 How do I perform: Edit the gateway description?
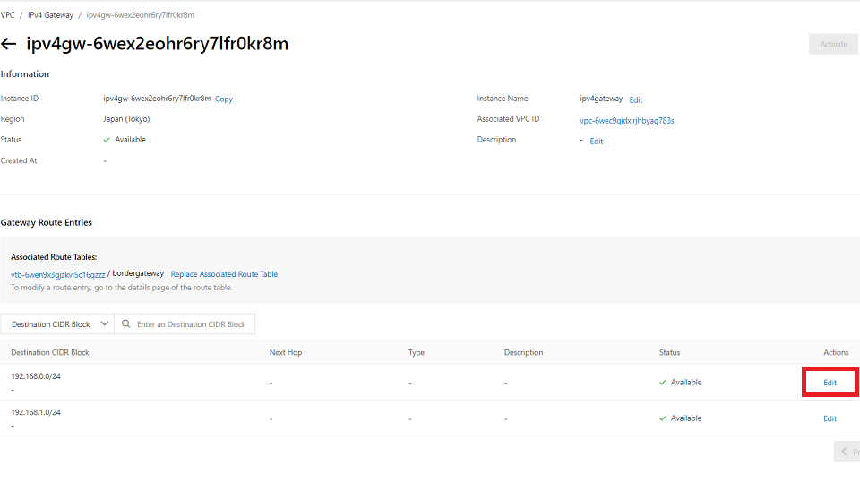pos(597,142)
